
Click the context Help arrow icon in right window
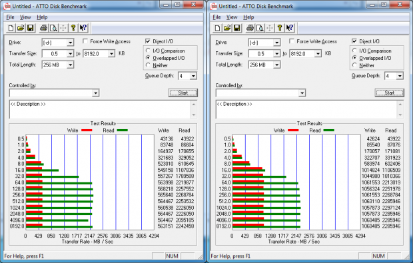point(290,28)
